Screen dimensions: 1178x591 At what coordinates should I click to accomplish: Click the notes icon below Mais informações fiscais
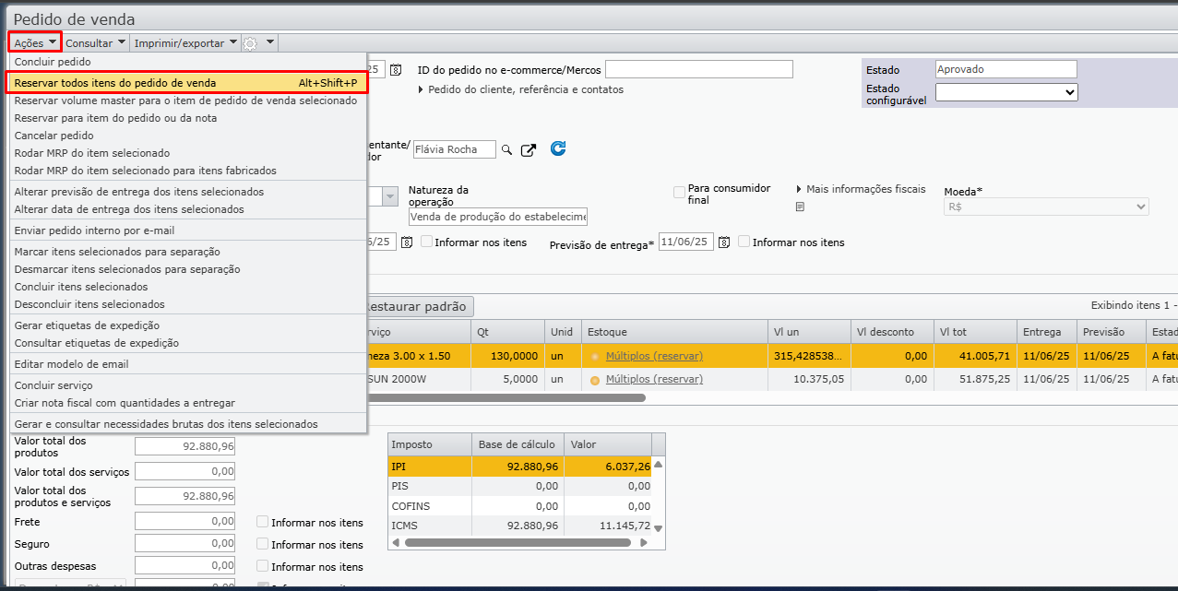800,207
